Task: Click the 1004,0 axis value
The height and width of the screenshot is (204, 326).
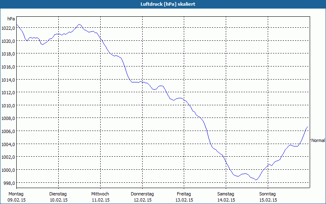Action: [8, 144]
